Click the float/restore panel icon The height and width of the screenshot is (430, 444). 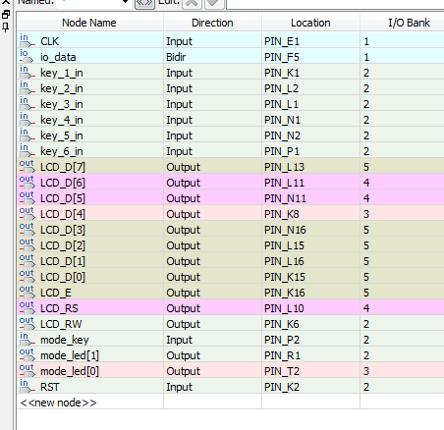[6, 15]
